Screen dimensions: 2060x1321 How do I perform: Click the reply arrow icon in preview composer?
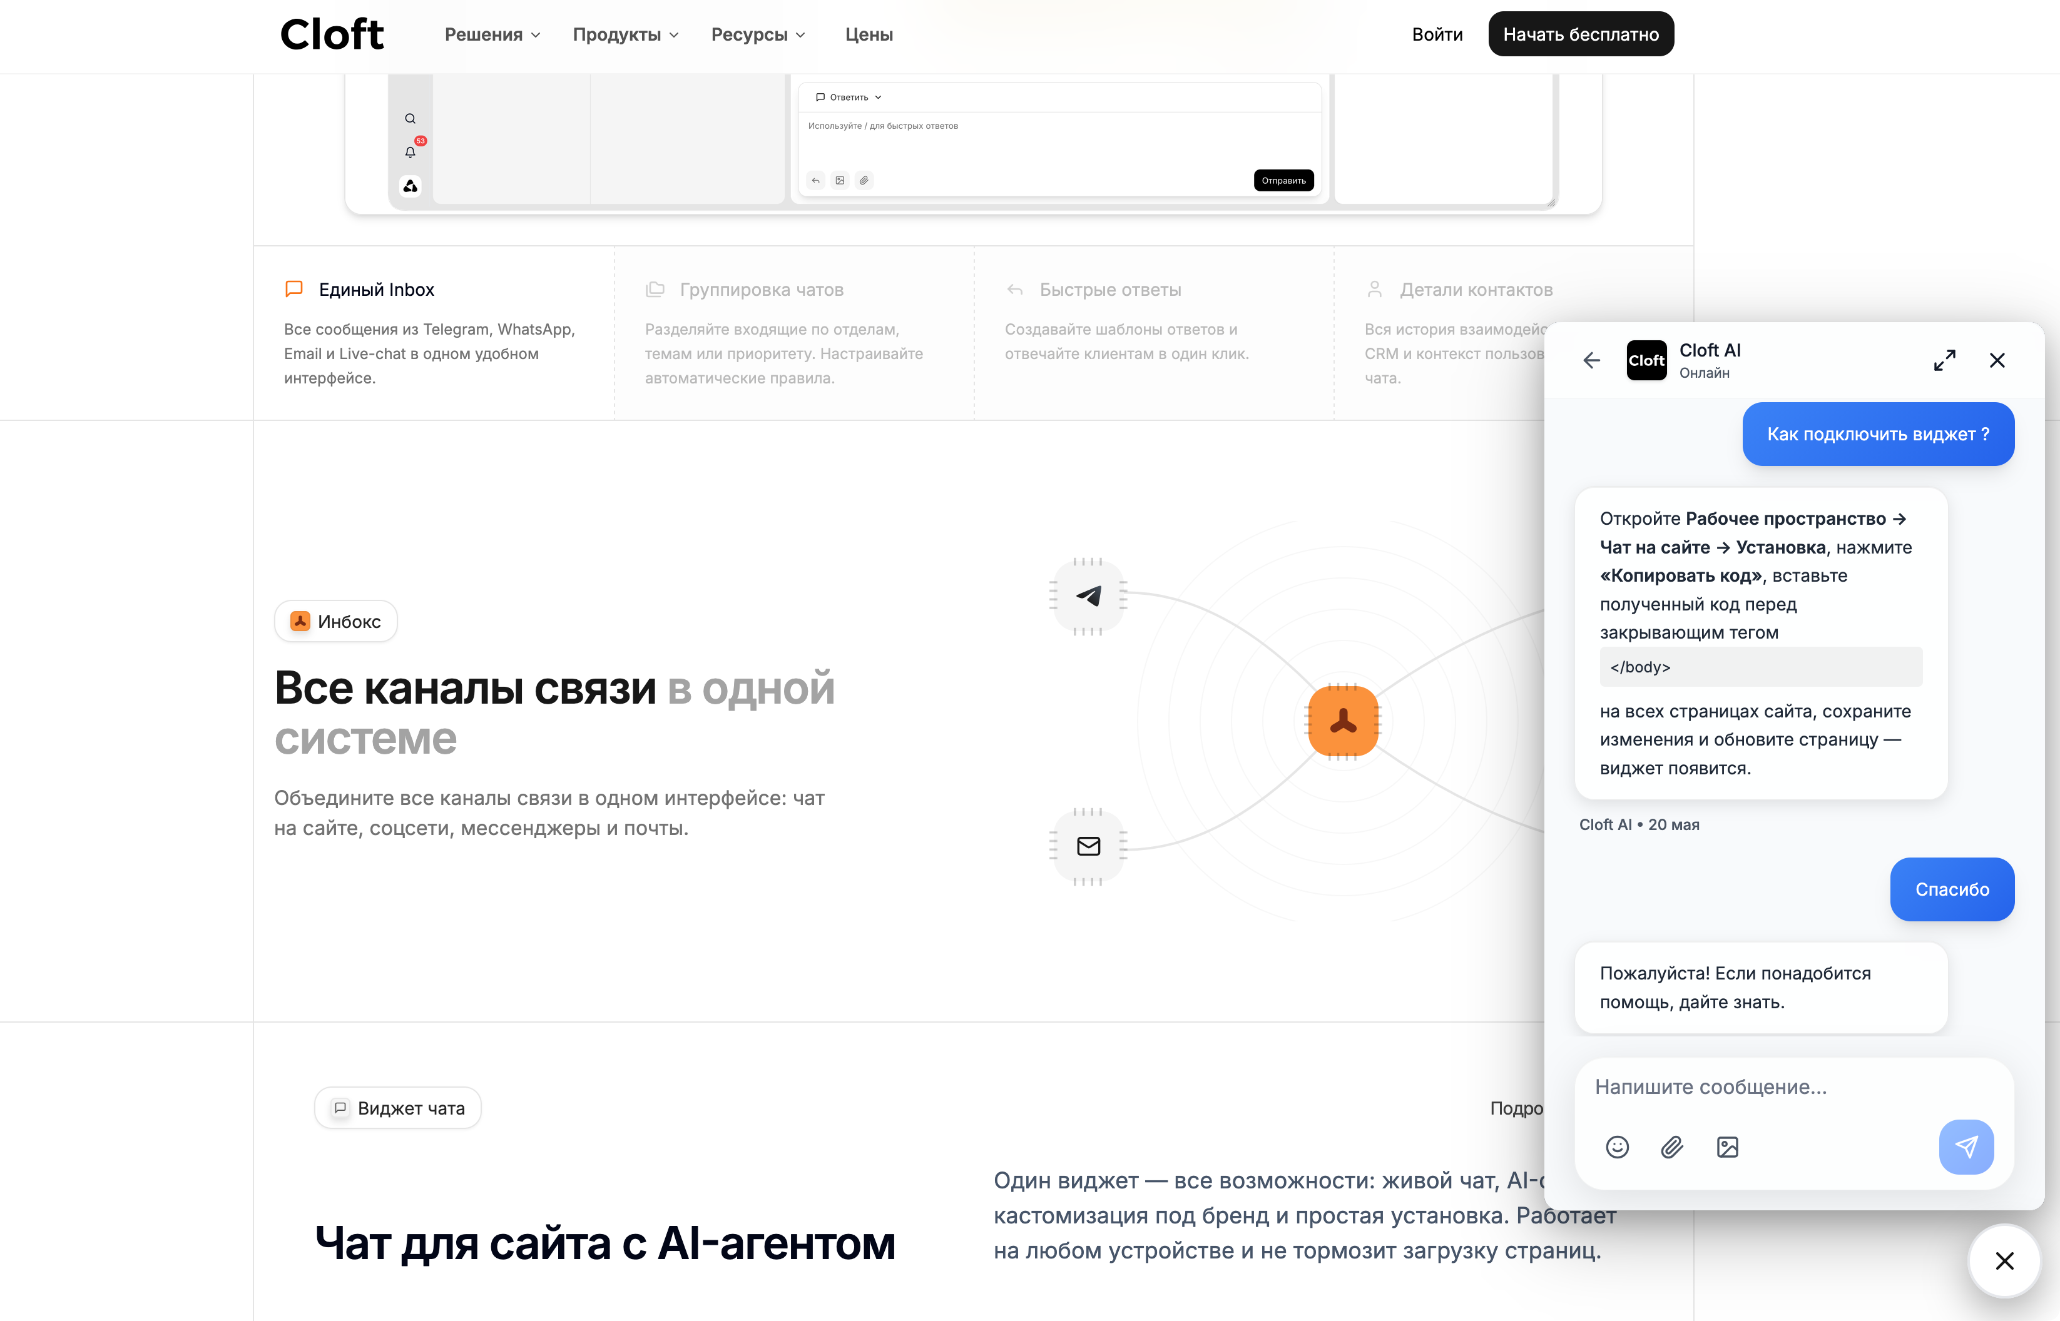tap(816, 180)
